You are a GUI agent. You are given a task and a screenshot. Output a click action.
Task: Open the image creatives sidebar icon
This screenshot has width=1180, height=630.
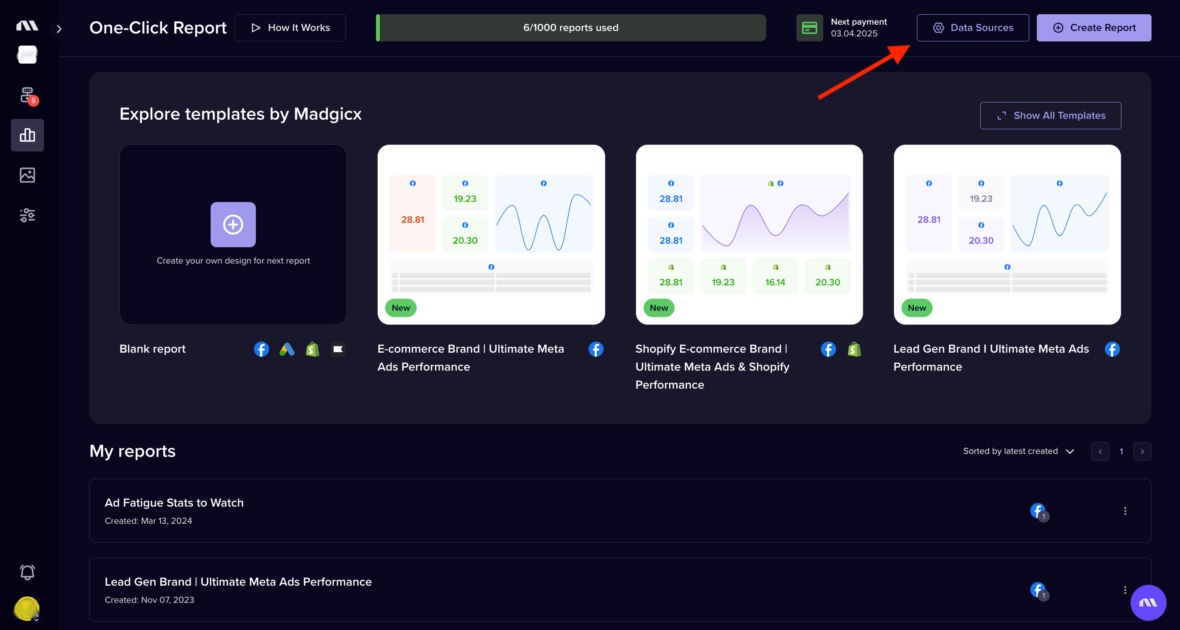pyautogui.click(x=28, y=175)
